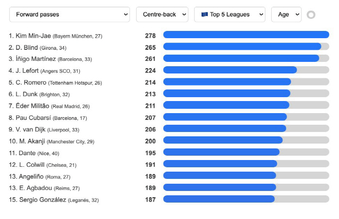The image size is (339, 219).
Task: Click Sergio González's stat bar
Action: pyautogui.click(x=246, y=199)
